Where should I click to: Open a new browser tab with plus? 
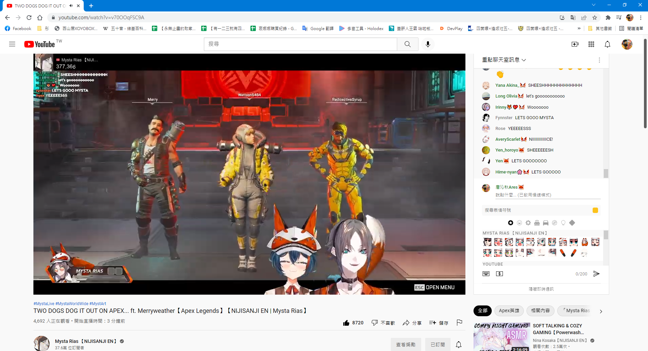(91, 6)
